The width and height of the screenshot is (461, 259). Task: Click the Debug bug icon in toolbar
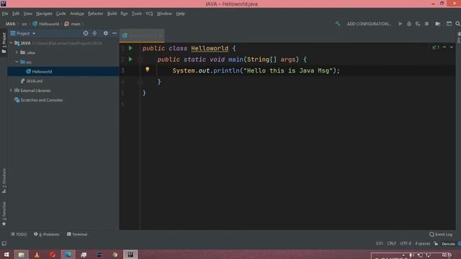click(409, 24)
